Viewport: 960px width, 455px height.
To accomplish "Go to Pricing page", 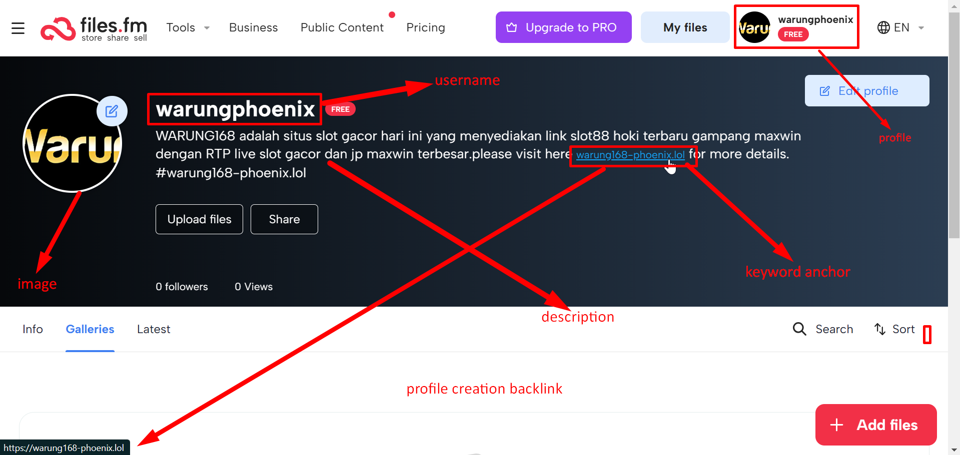I will coord(425,27).
